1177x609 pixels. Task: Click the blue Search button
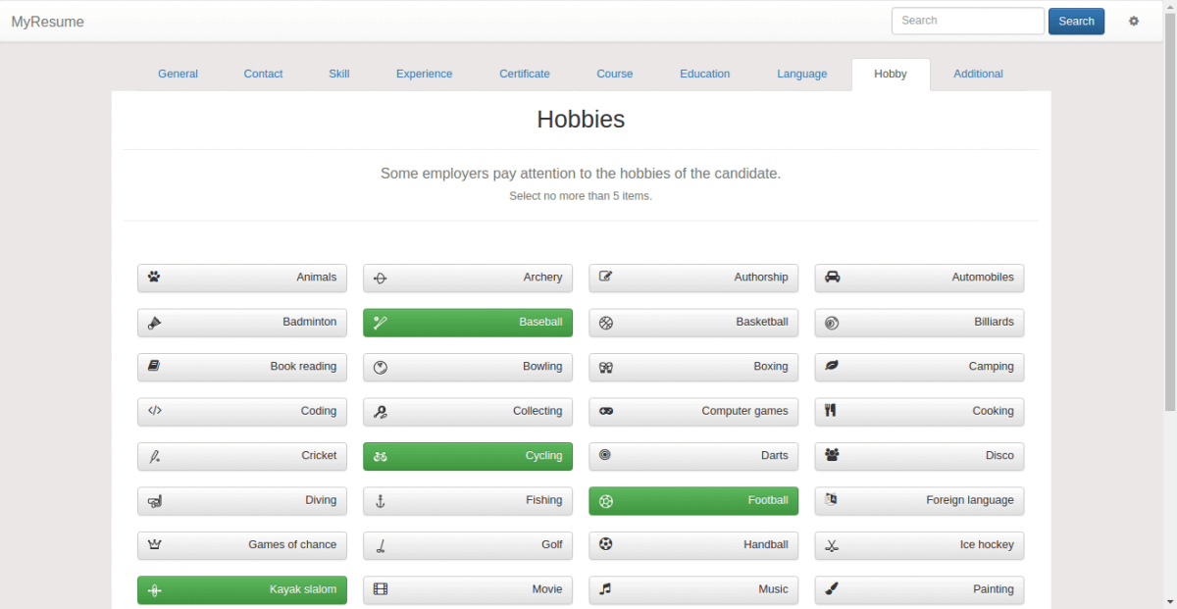point(1076,22)
